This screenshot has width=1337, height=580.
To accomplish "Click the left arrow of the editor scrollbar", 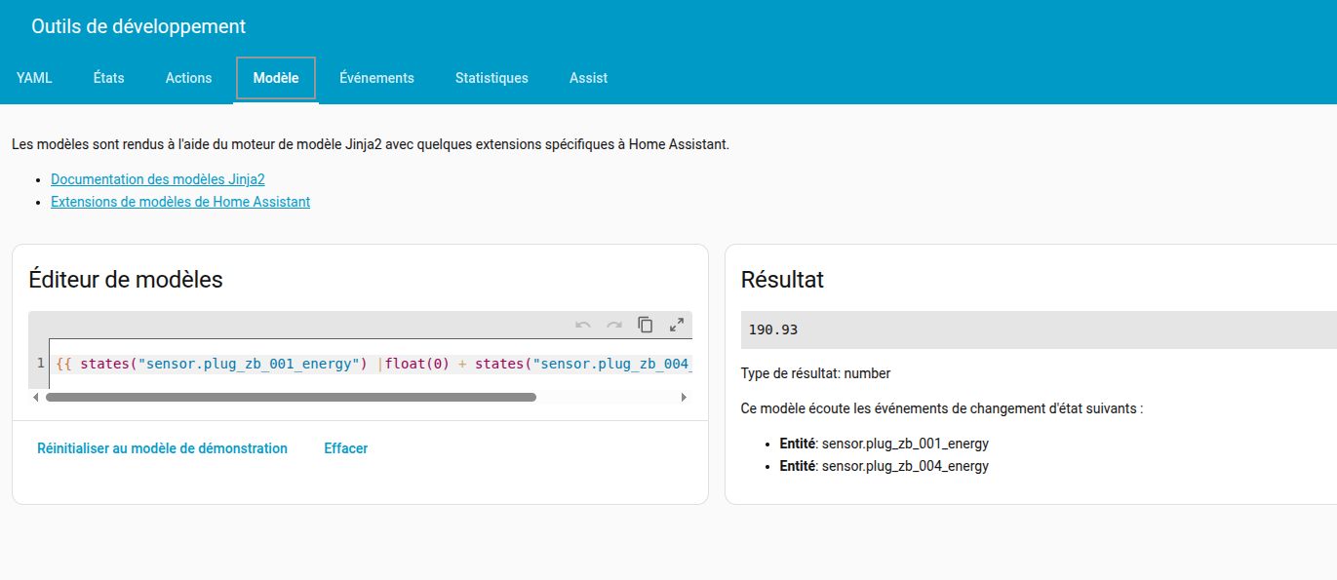I will click(x=36, y=398).
